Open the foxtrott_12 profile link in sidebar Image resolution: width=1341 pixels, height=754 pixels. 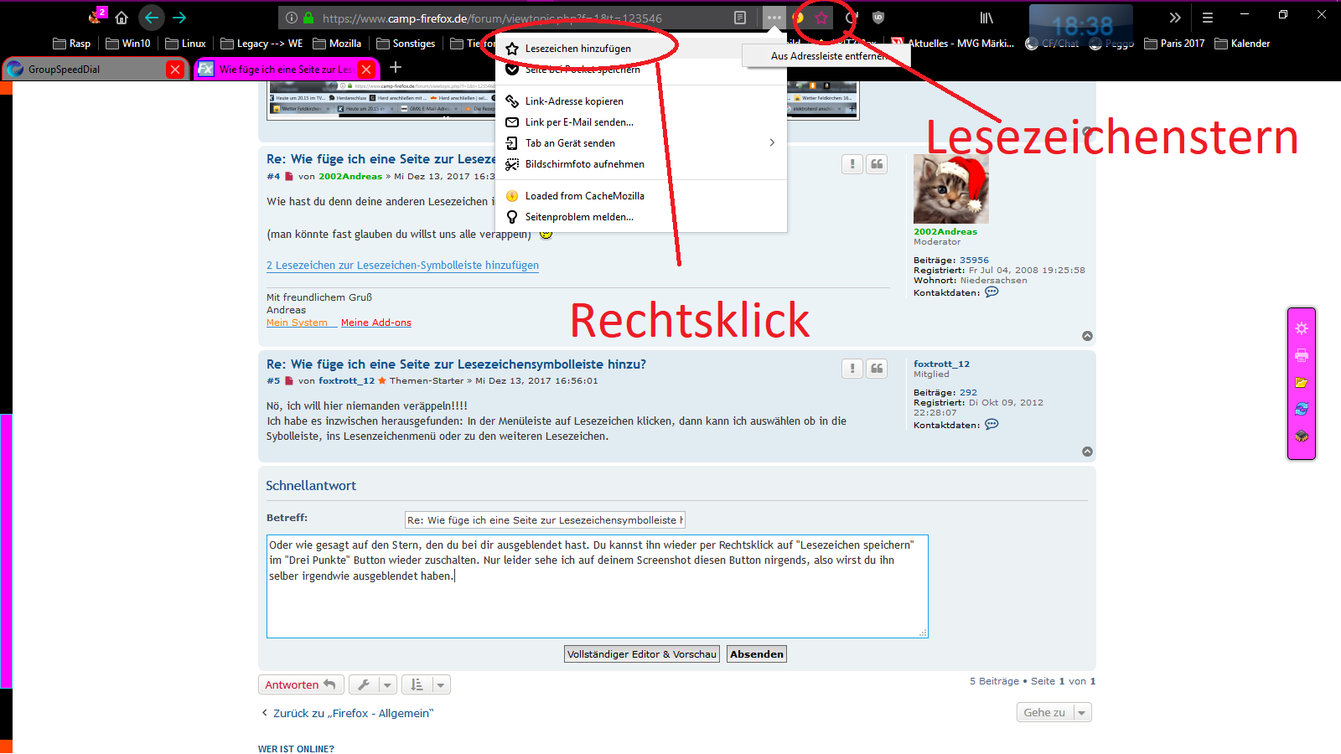[x=941, y=364]
